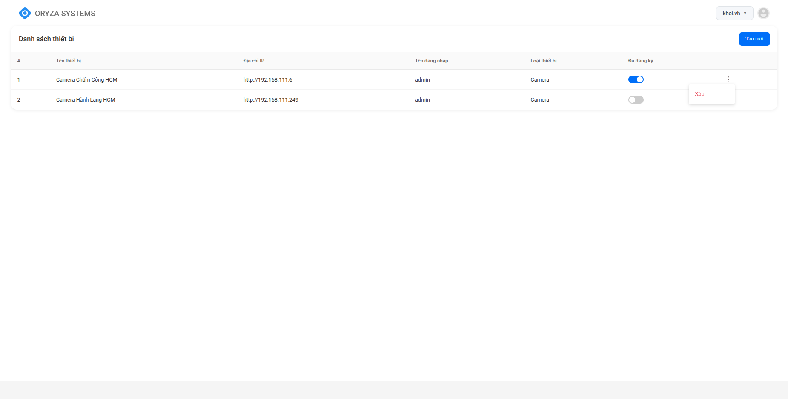788x399 pixels.
Task: Select the Địa chỉ IP column header
Action: [254, 61]
